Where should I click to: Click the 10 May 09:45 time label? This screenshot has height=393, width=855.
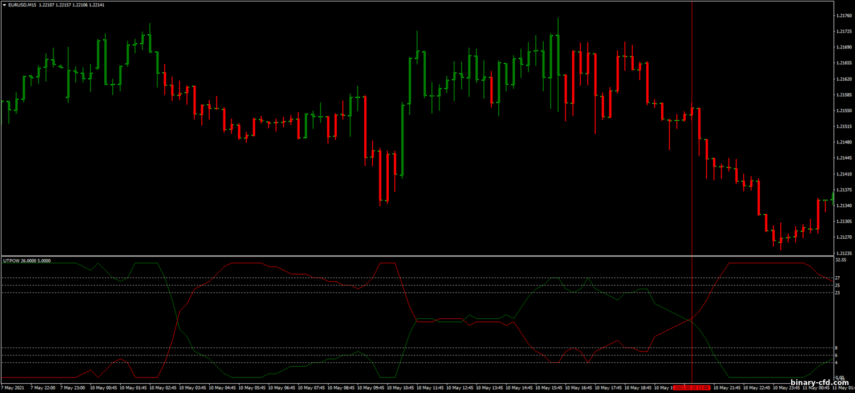point(371,388)
